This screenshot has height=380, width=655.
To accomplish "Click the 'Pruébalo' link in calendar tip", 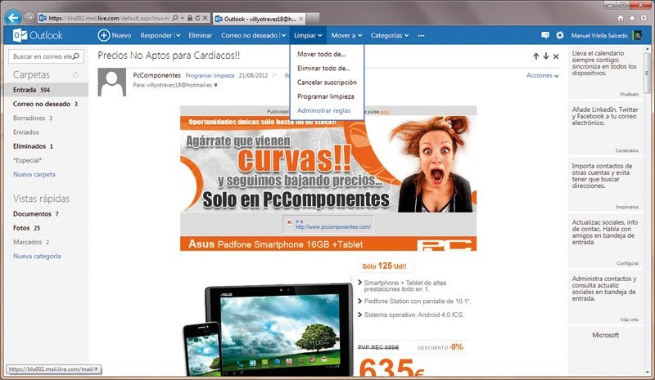I will [629, 94].
